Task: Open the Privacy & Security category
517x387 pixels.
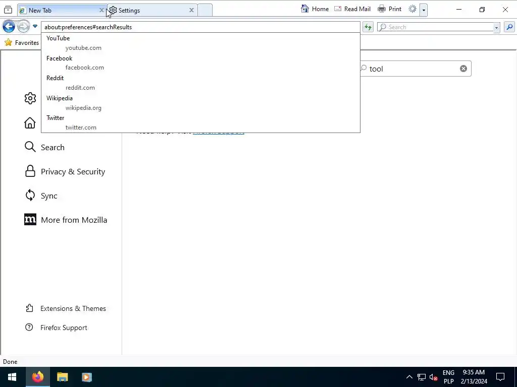Action: point(65,171)
